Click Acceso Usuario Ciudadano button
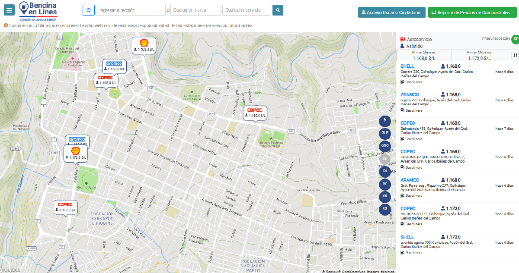The width and height of the screenshot is (519, 273). [x=391, y=13]
